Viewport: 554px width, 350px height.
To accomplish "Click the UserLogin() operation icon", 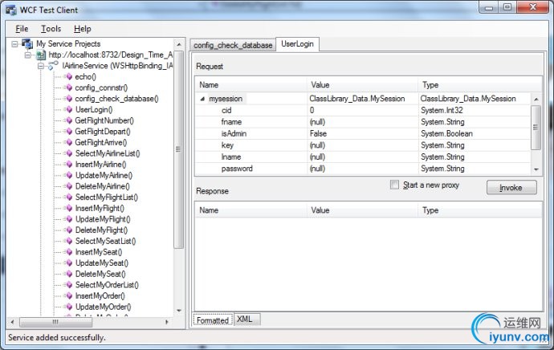I will [69, 109].
